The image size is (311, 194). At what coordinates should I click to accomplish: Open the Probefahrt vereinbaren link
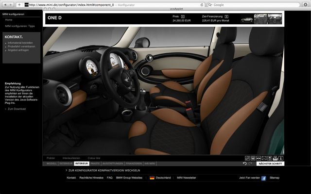[x=21, y=46]
